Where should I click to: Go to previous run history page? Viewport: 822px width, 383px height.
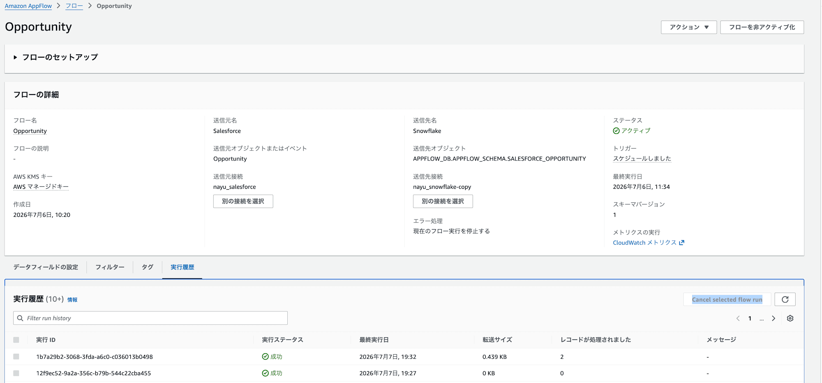738,318
